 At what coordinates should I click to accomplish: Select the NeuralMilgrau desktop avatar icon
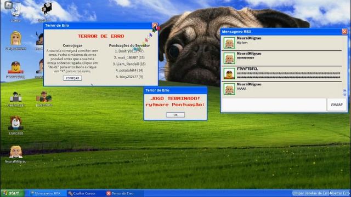point(16,154)
